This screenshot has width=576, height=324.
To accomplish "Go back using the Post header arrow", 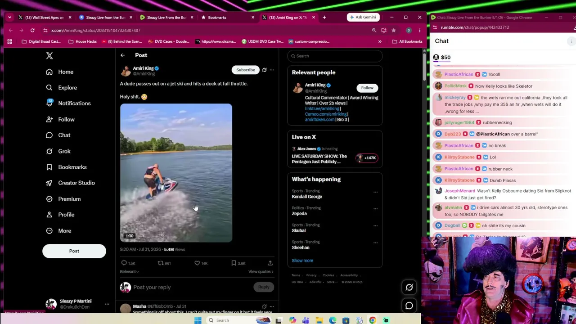I will [122, 55].
